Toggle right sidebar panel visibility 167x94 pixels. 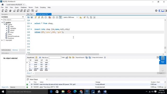click(165, 11)
